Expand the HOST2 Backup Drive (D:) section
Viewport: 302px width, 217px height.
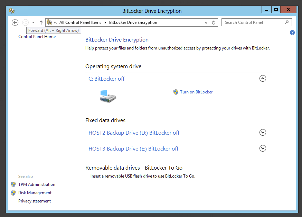263,133
